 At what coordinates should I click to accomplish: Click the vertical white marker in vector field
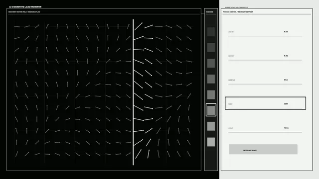pyautogui.click(x=133, y=92)
